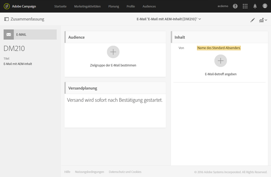The height and width of the screenshot is (177, 271).
Task: Click Name des Standard-Absenders field
Action: point(219,48)
